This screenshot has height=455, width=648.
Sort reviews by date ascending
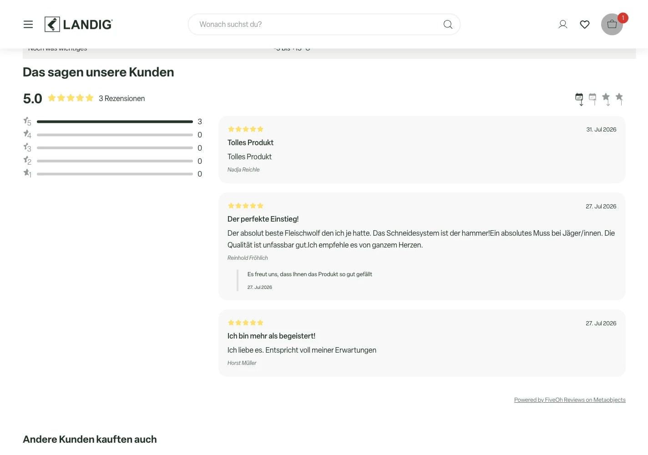(592, 99)
